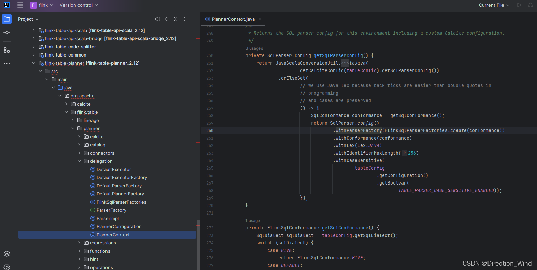Viewport: 537px width, 270px height.
Task: Debug the current file
Action: pos(530,5)
